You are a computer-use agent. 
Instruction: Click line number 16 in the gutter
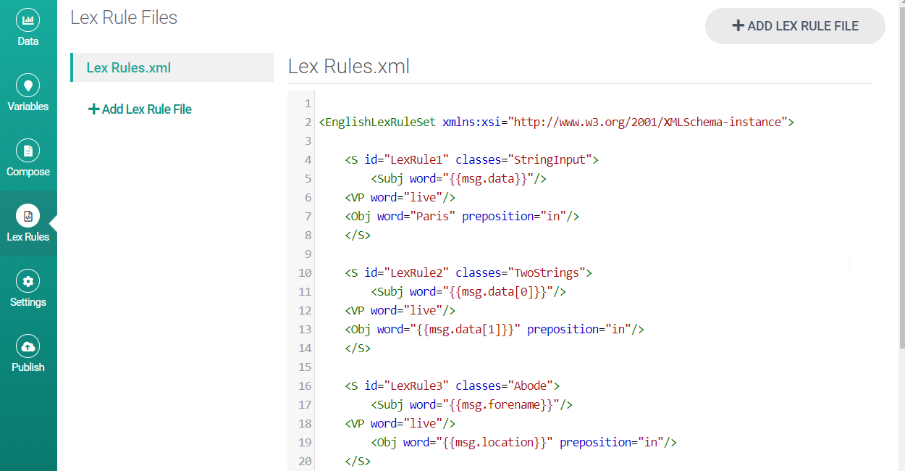coord(304,386)
